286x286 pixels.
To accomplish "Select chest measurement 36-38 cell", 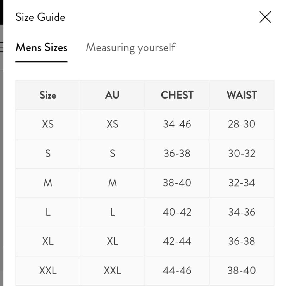I will [177, 154].
